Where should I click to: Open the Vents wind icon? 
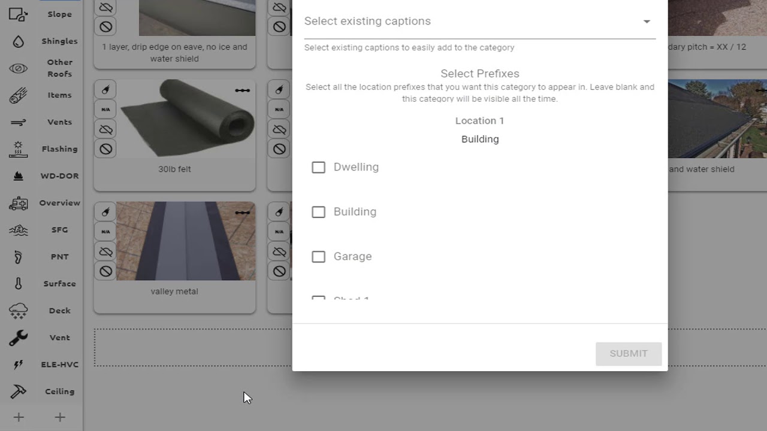[x=19, y=122]
